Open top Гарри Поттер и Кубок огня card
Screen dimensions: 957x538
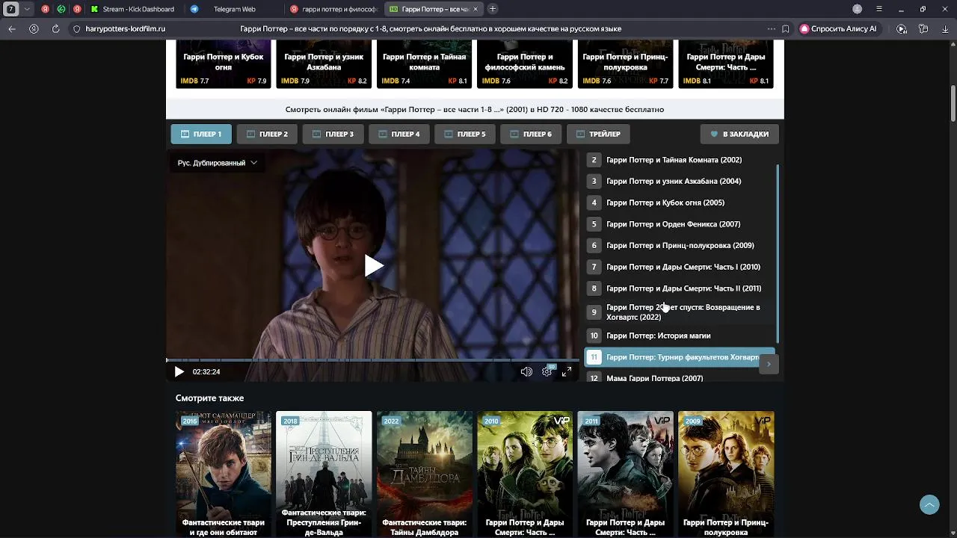(224, 64)
